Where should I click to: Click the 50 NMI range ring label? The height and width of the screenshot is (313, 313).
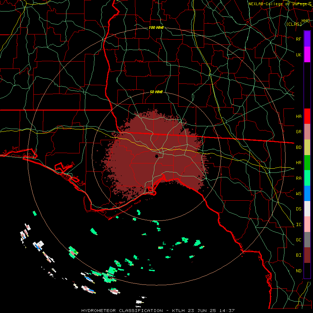[x=156, y=92]
